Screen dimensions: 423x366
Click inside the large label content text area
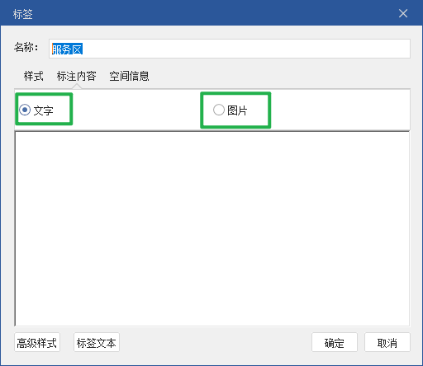[212, 228]
